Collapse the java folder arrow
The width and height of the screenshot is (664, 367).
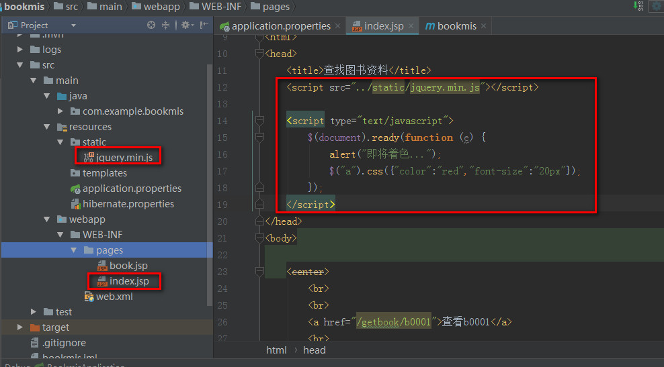tap(47, 96)
